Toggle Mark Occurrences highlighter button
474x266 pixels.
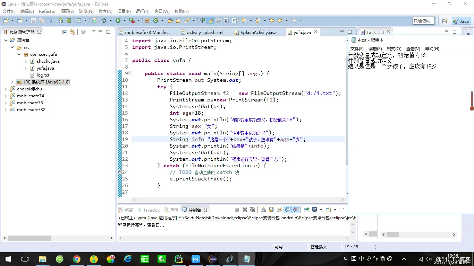point(210,20)
